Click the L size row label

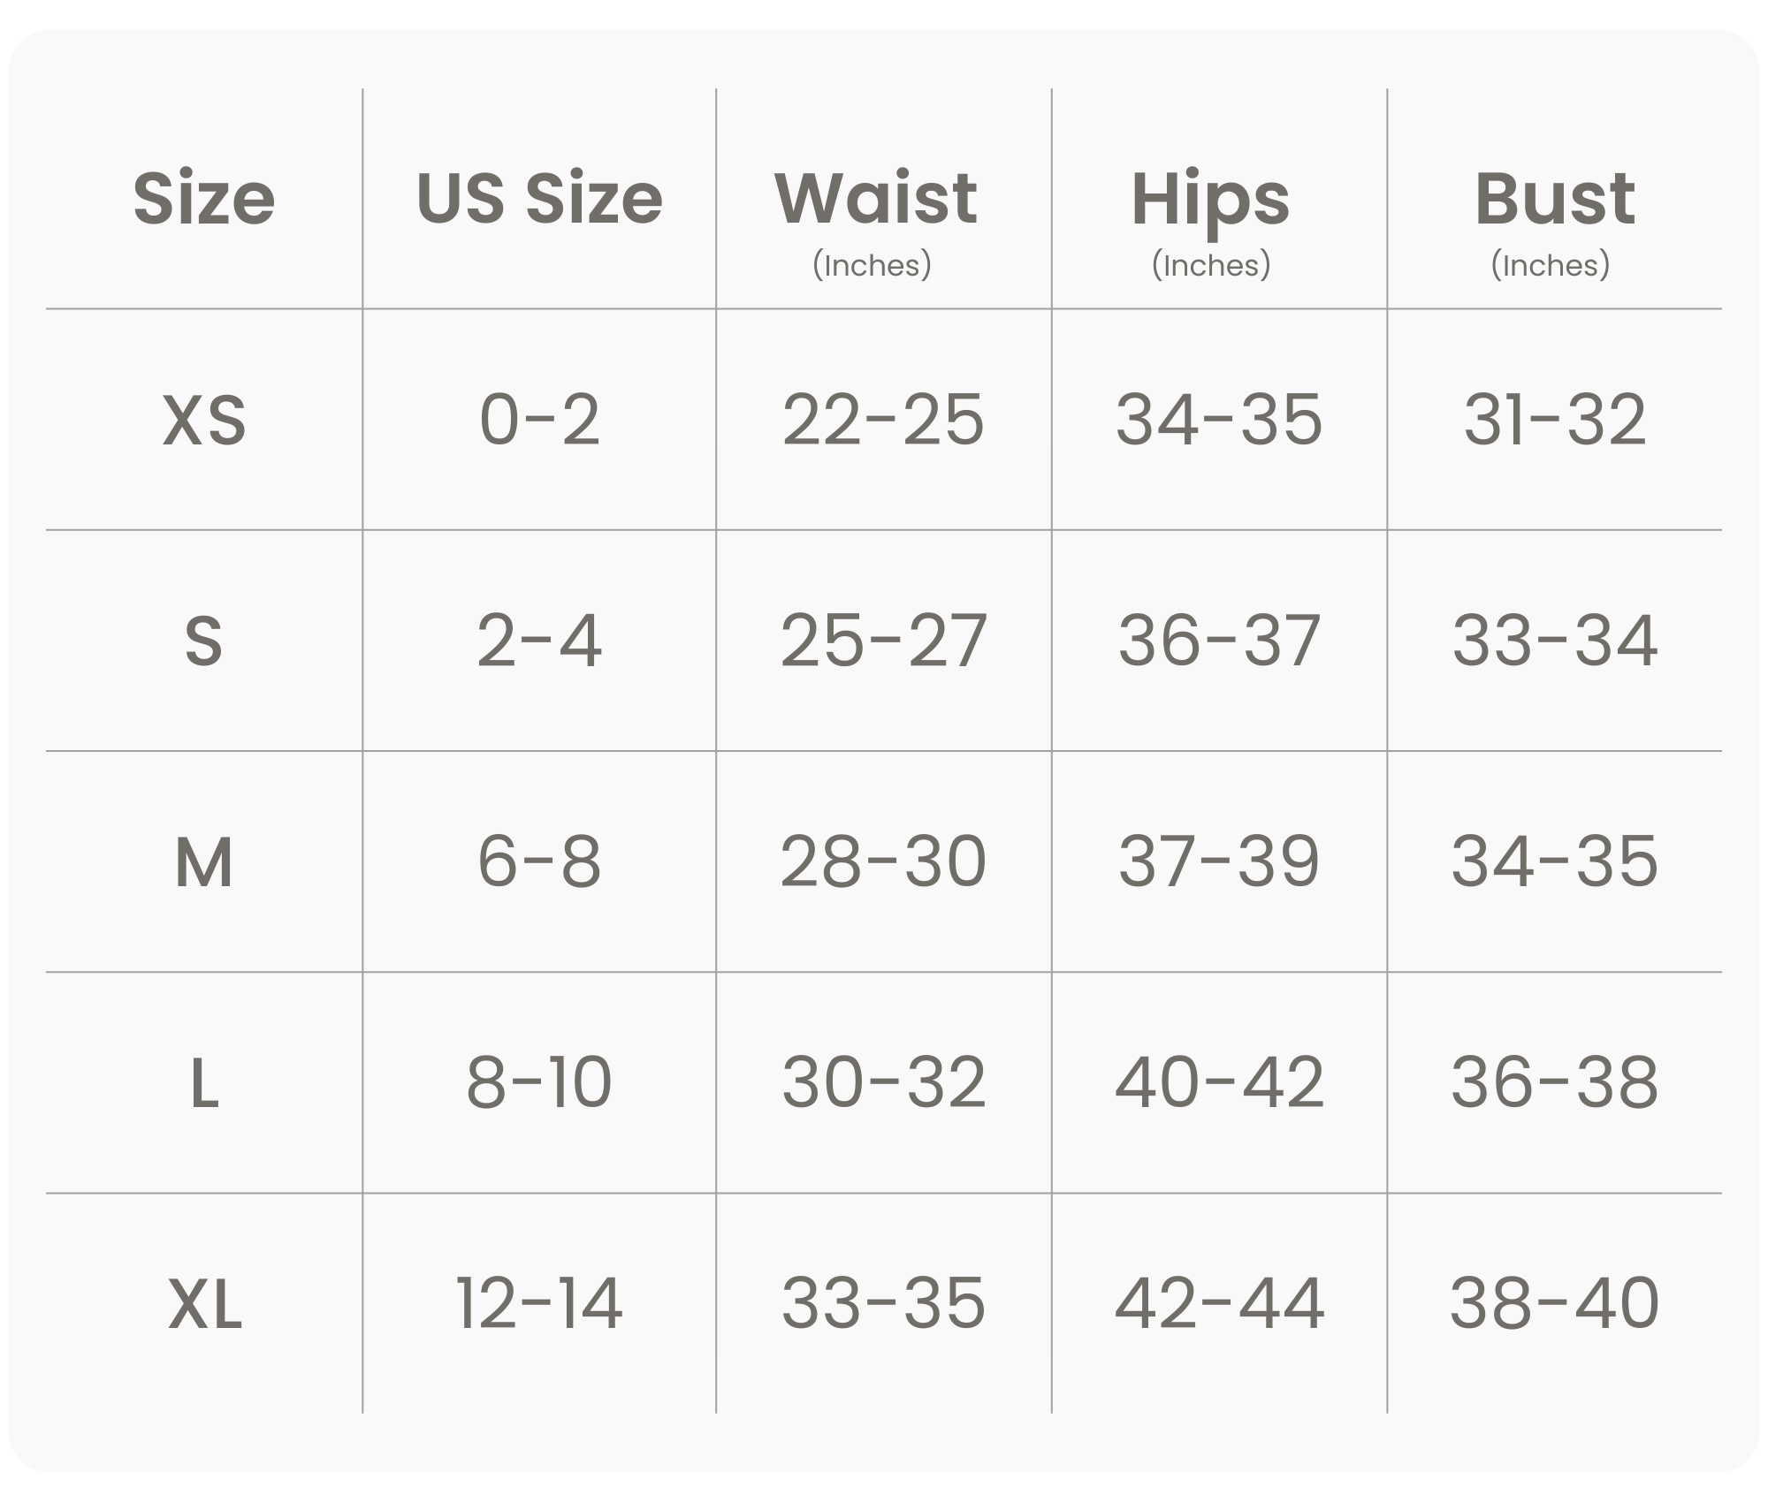204,1083
